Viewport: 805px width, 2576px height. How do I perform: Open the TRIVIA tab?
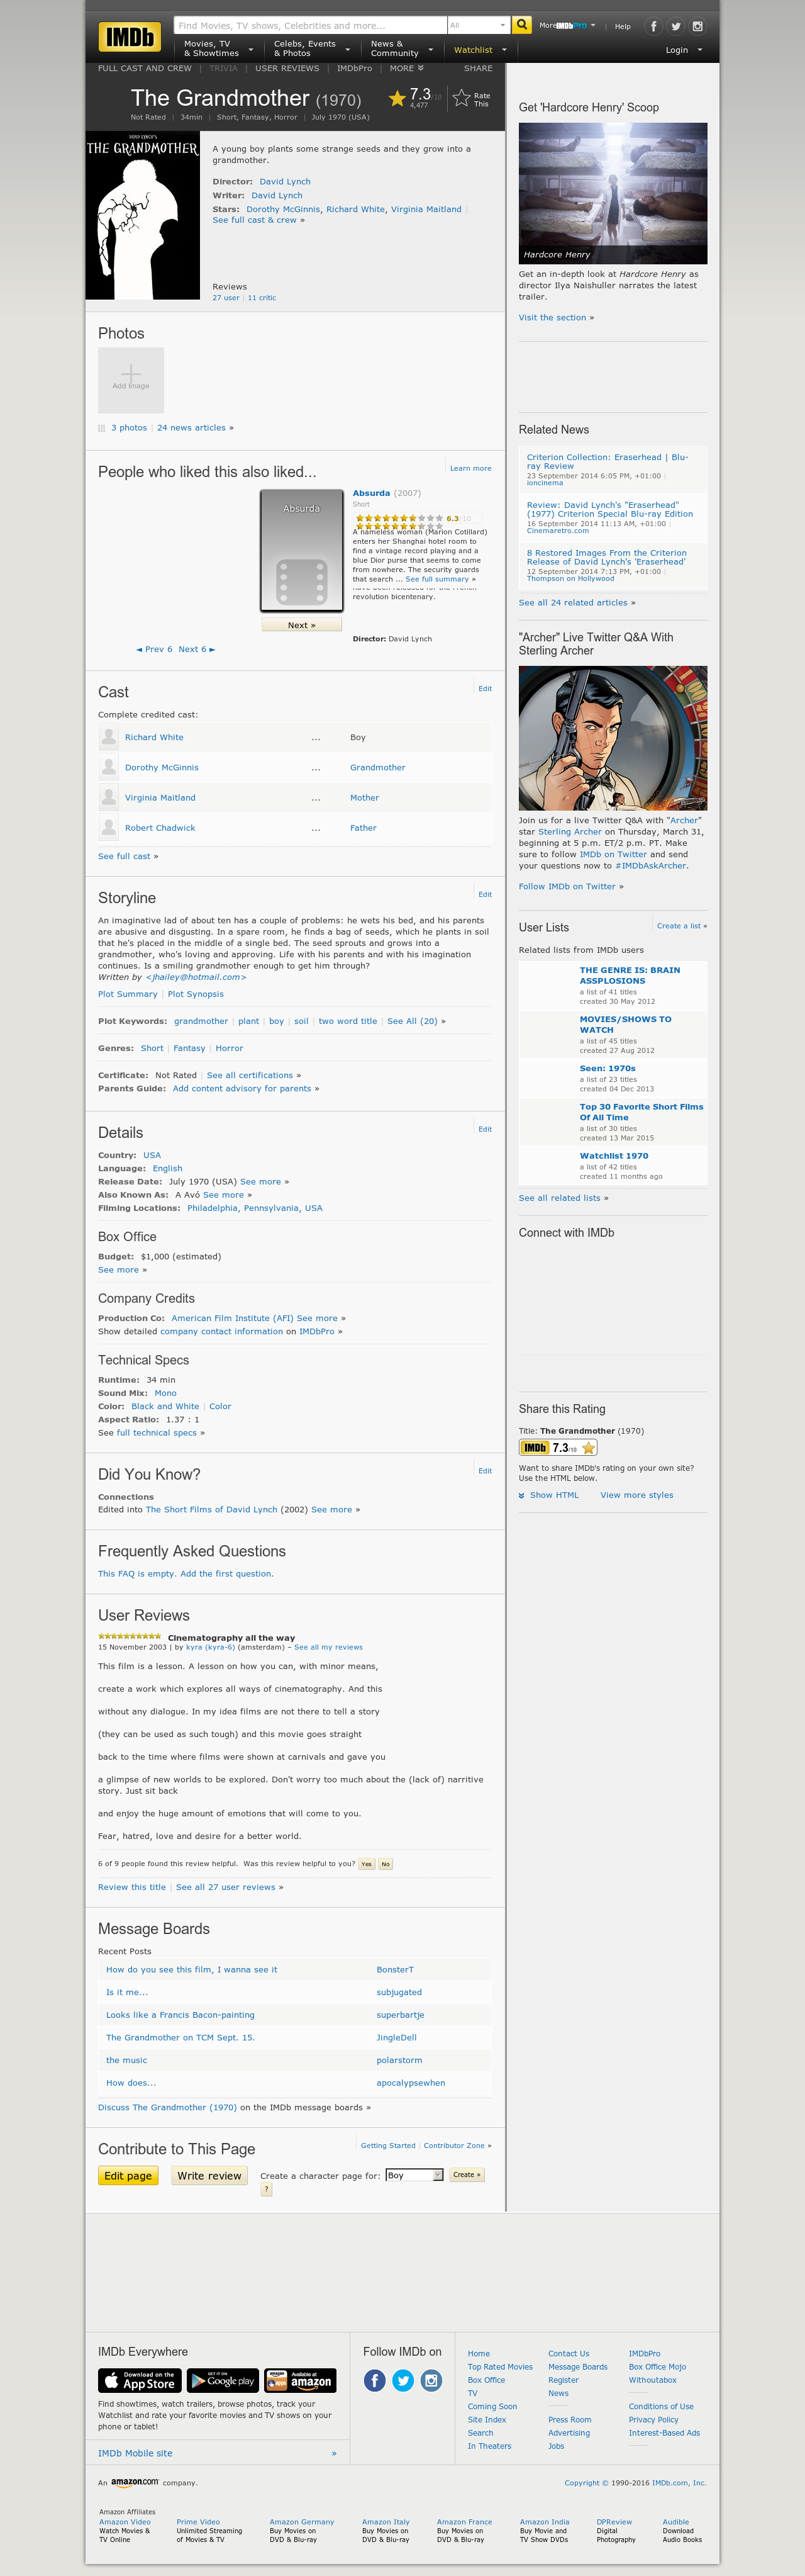tap(224, 69)
